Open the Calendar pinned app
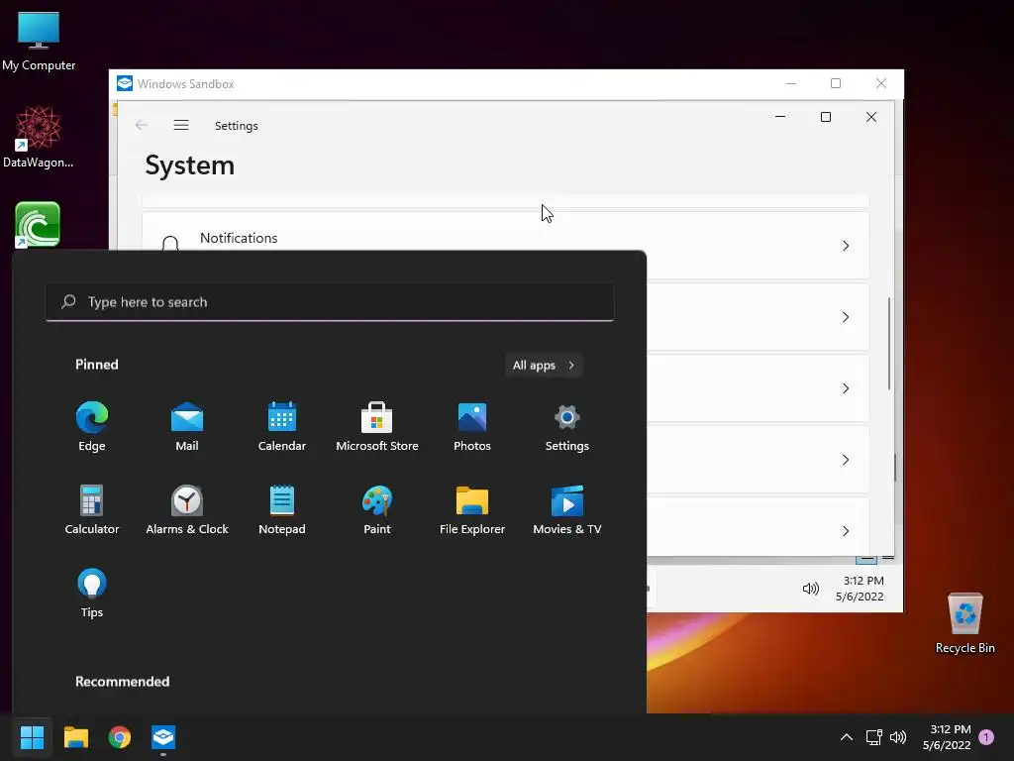The image size is (1014, 761). tap(282, 427)
